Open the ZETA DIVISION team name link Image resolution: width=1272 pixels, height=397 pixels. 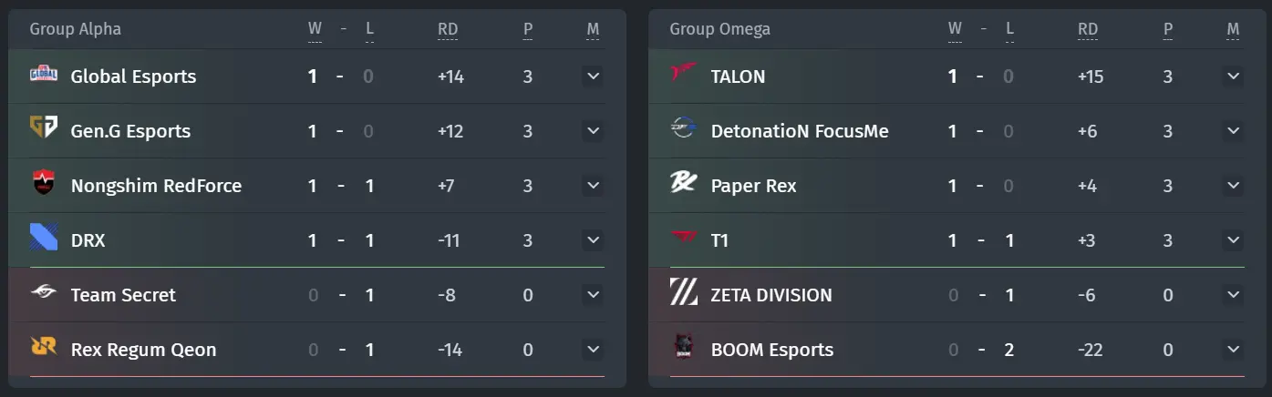tap(771, 295)
